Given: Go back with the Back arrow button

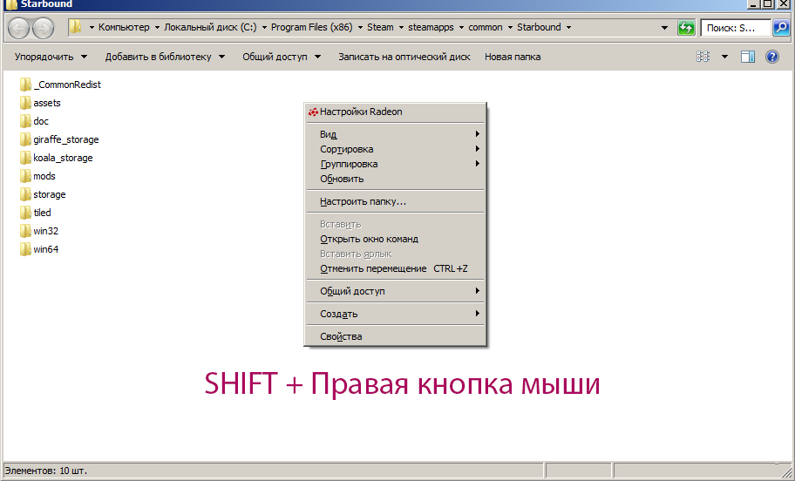Looking at the screenshot, I should coord(19,29).
